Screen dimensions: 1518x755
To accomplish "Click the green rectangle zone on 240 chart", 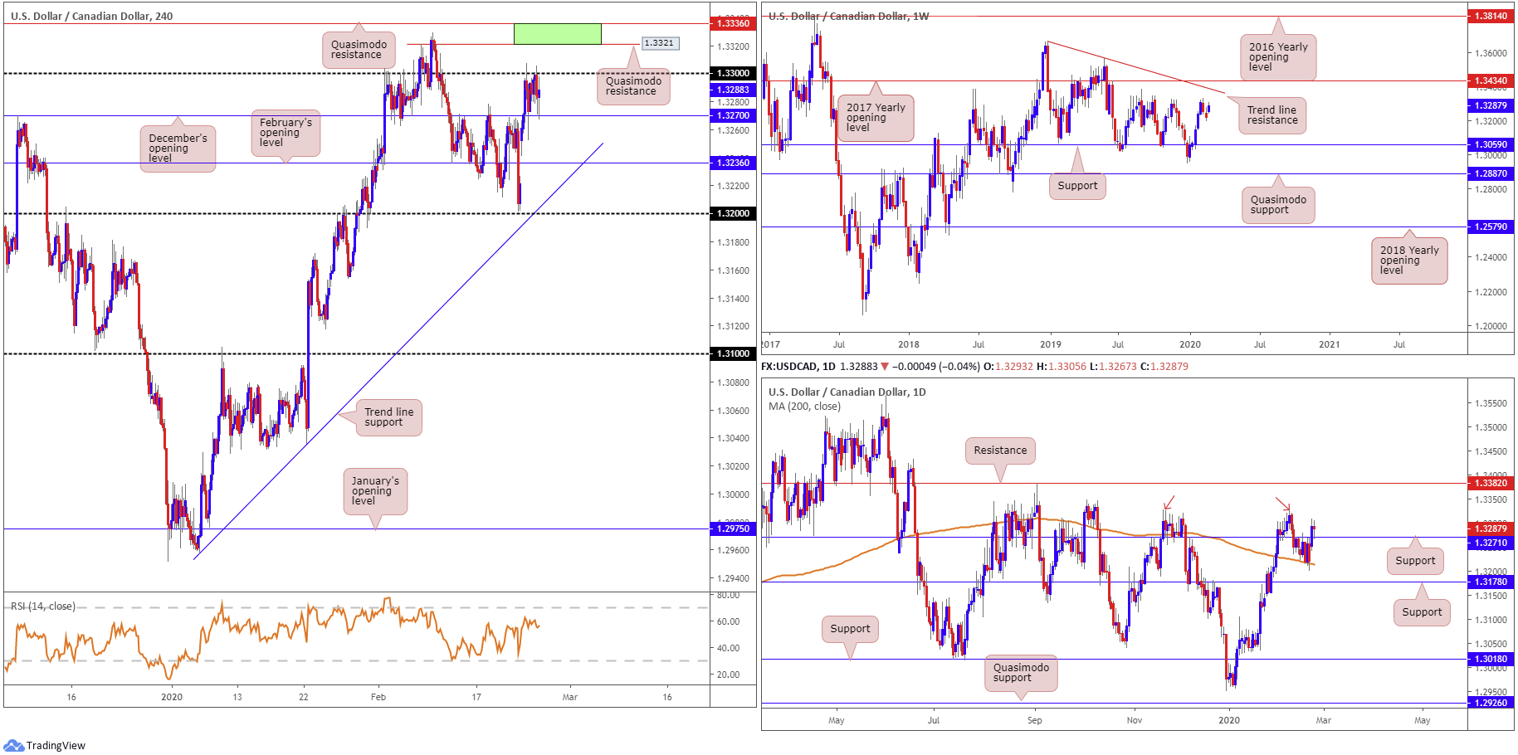I will pyautogui.click(x=557, y=34).
